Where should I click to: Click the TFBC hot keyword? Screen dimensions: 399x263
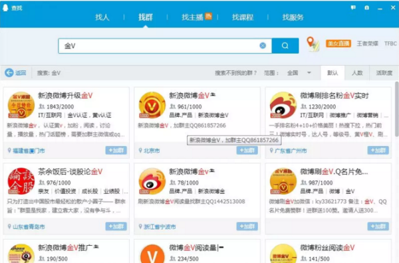390,43
